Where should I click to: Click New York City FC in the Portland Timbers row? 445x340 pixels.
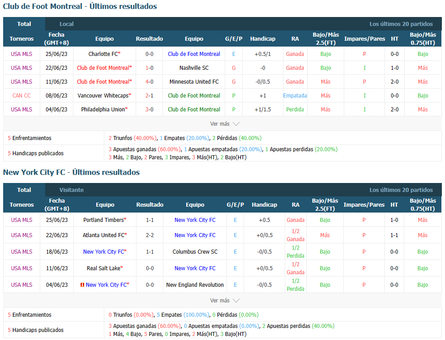(x=195, y=220)
